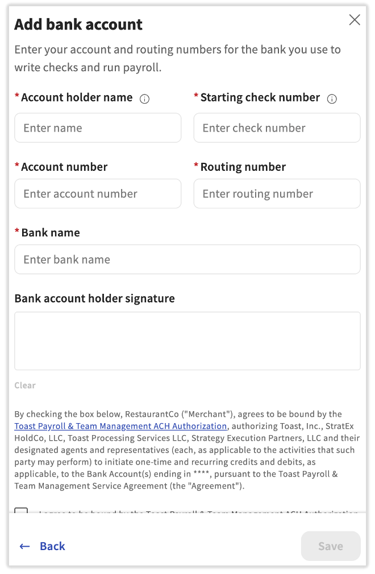Click the Bank account holder signature label
The width and height of the screenshot is (375, 574).
tap(94, 298)
